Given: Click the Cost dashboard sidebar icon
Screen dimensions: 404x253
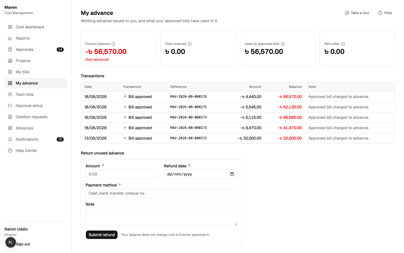Looking at the screenshot, I should click(10, 27).
